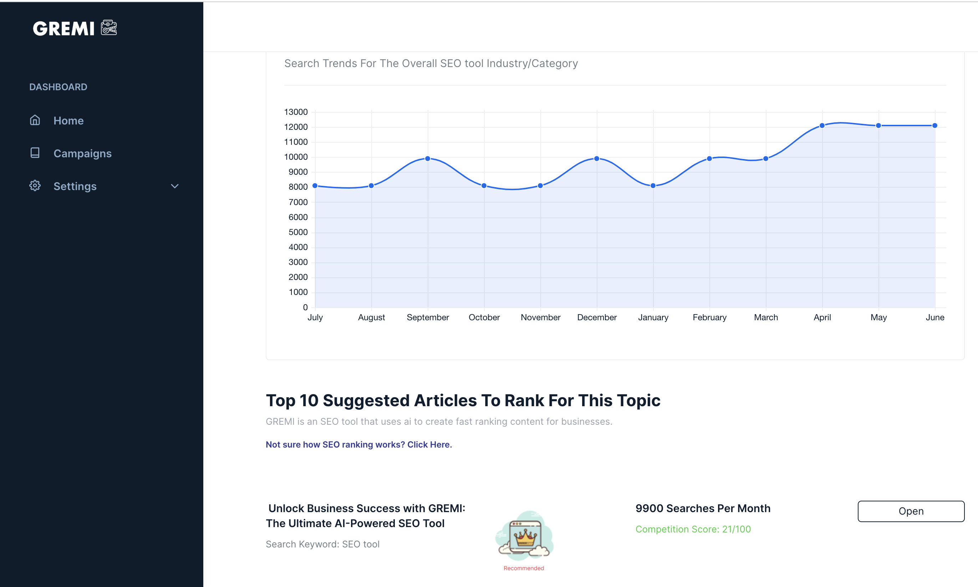Select the April data point on chart

pyautogui.click(x=822, y=126)
